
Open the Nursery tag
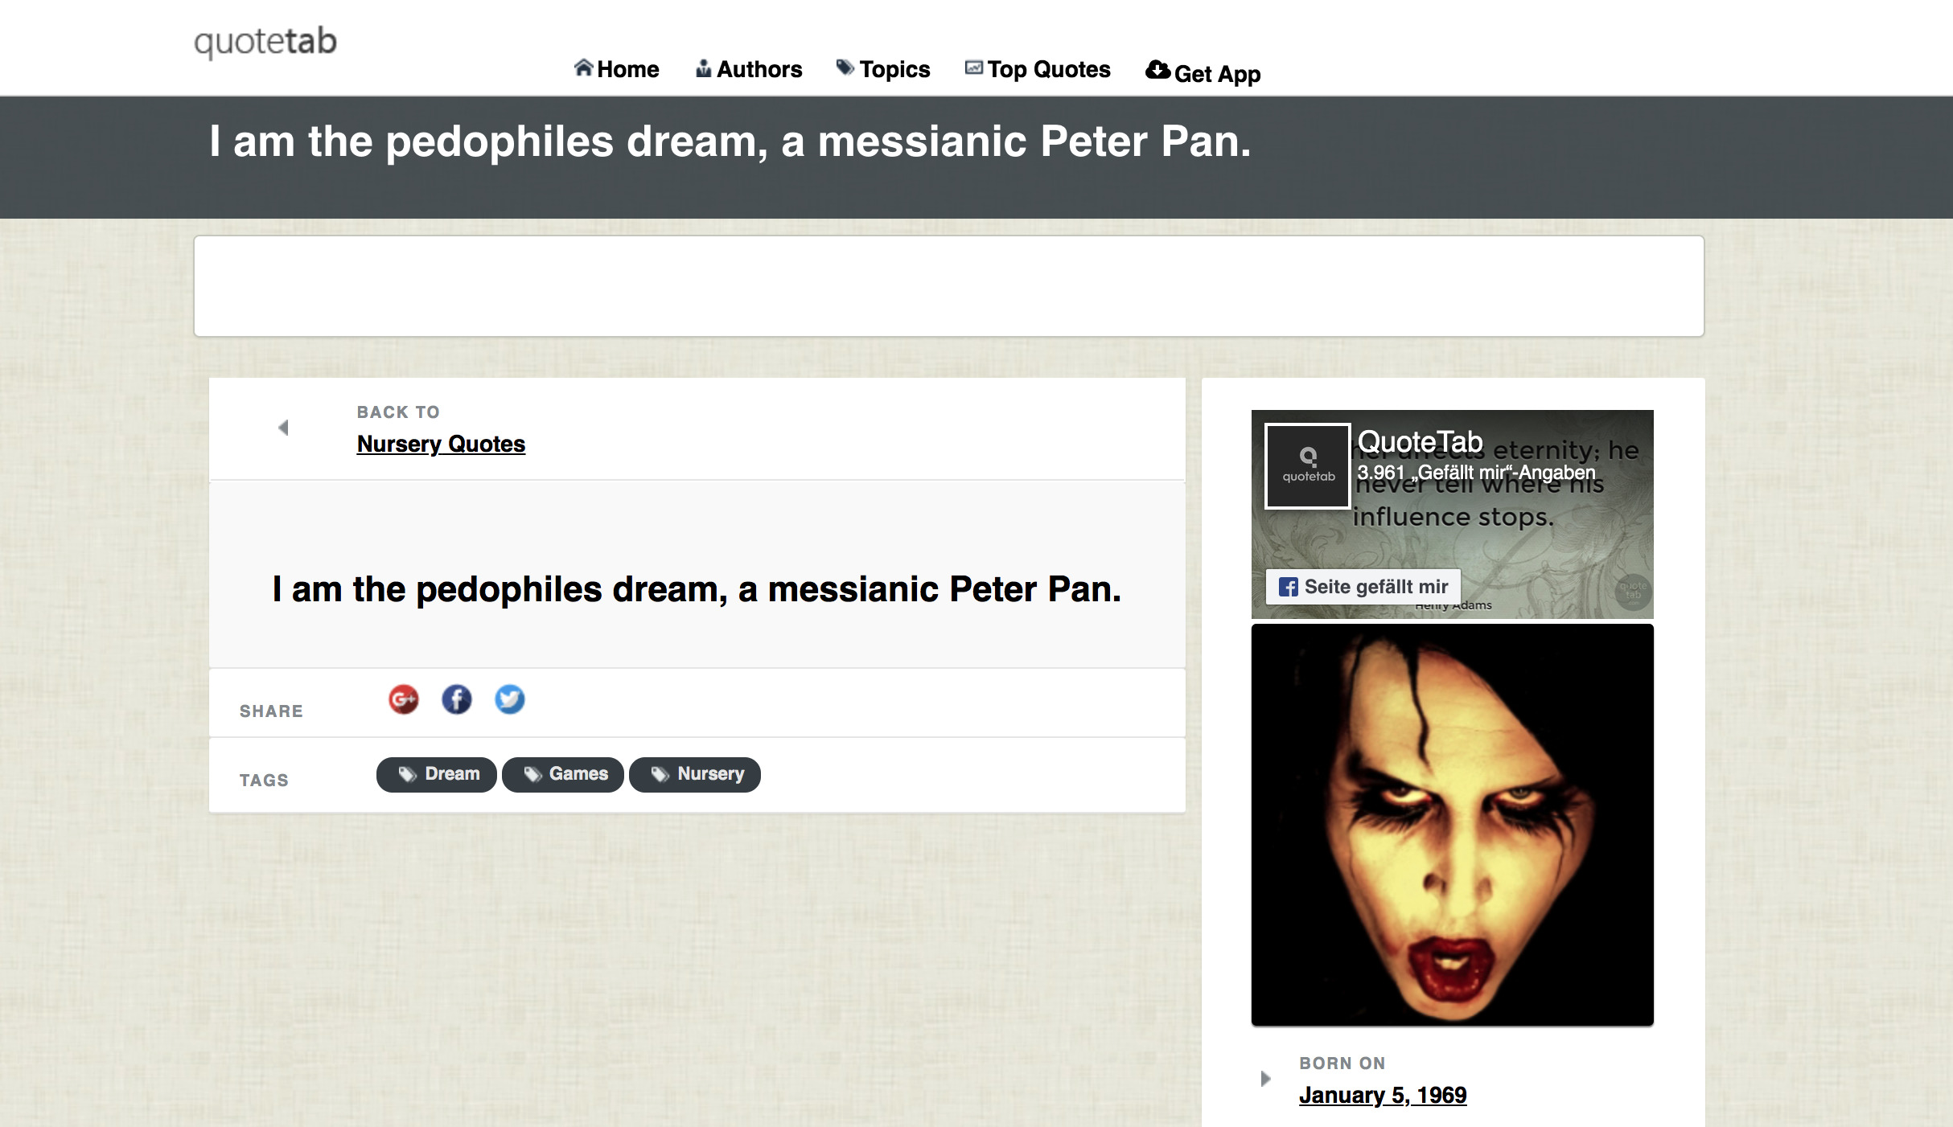pos(695,775)
